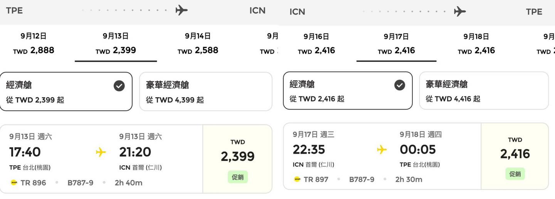Click the airplane icon in ICN–TPE header
Viewport: 555px width, 199px height.
point(460,12)
